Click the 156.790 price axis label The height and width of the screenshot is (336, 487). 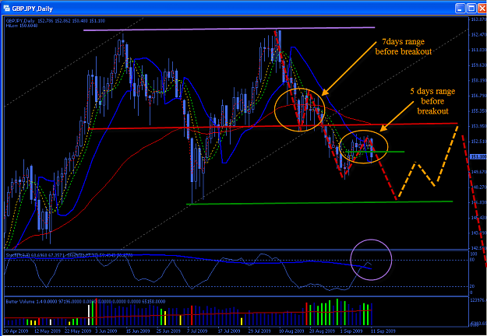478,96
